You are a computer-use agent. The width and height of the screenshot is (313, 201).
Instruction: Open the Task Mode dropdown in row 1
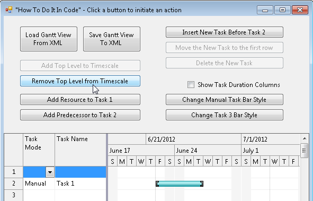(50, 172)
